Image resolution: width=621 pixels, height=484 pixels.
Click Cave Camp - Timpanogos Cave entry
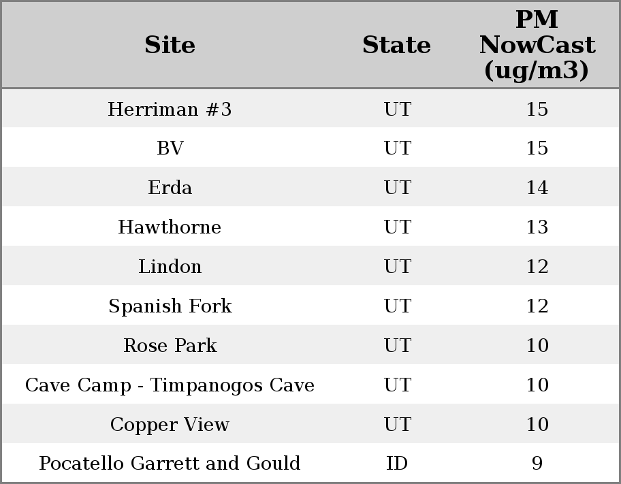click(170, 385)
